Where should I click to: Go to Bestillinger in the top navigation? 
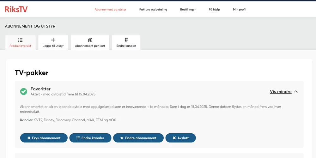pos(188,9)
